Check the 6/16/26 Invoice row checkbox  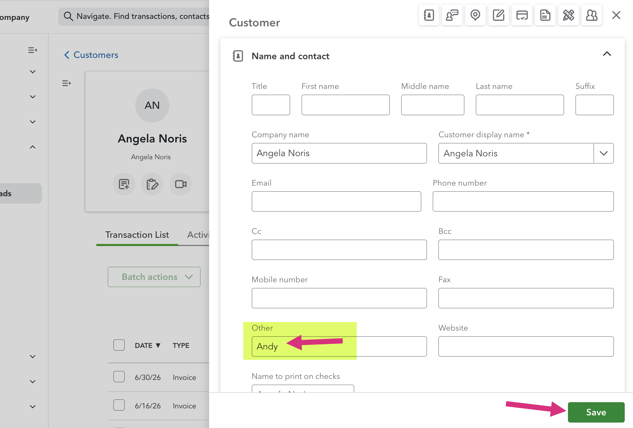pos(119,405)
